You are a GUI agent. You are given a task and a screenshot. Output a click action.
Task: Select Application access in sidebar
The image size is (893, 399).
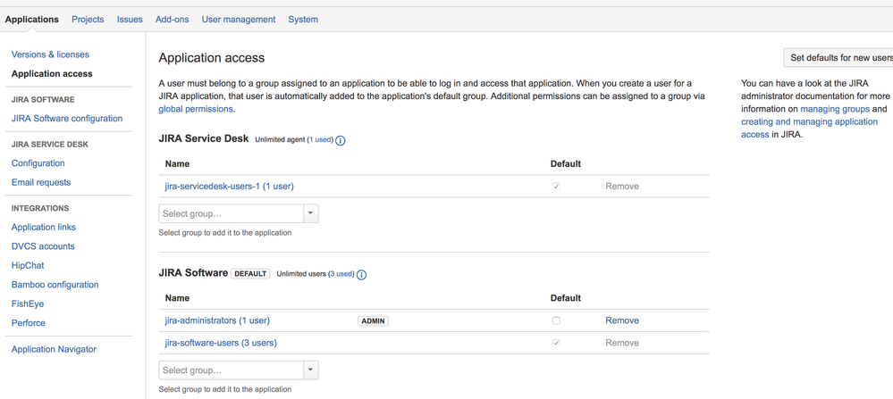pos(52,74)
